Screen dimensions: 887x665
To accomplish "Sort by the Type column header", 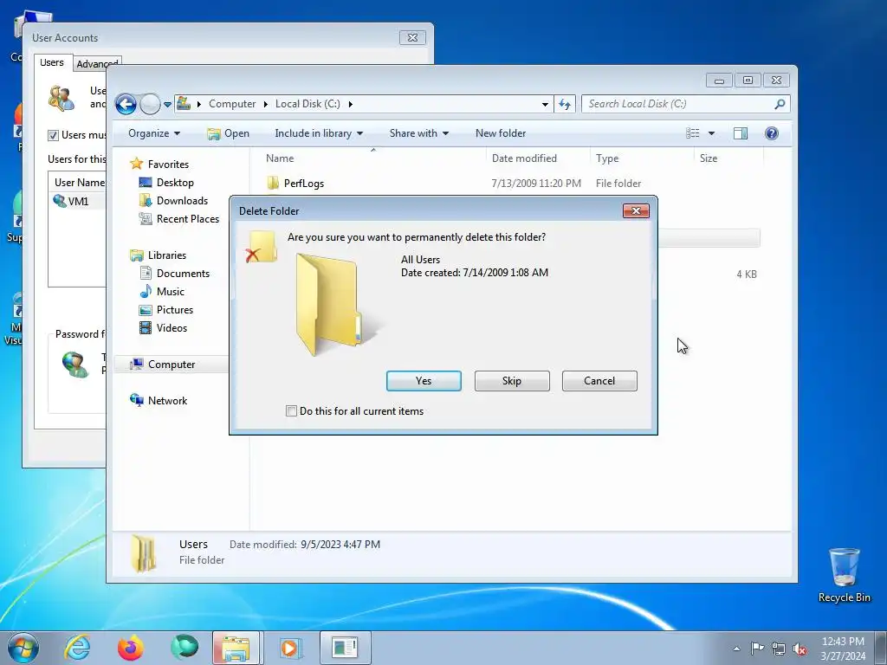I will point(642,158).
